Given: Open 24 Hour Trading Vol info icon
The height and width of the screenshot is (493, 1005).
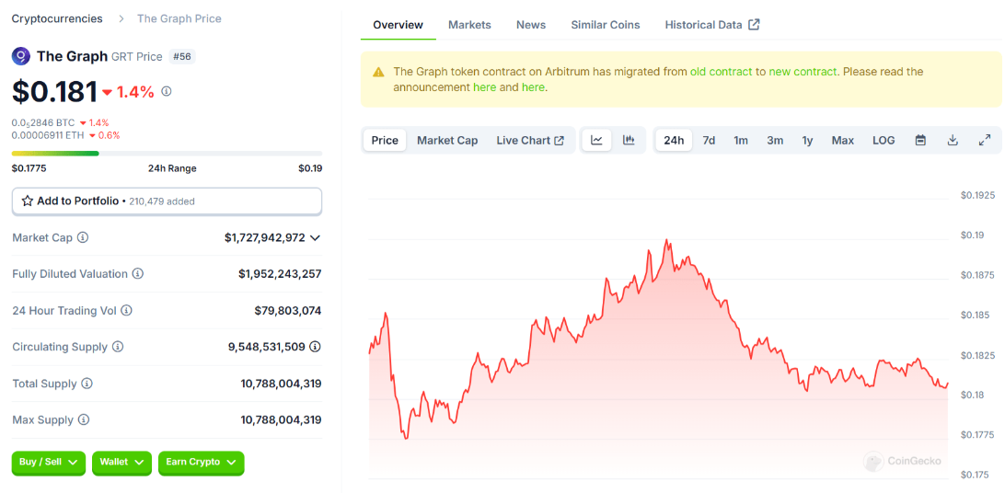Looking at the screenshot, I should click(x=126, y=311).
